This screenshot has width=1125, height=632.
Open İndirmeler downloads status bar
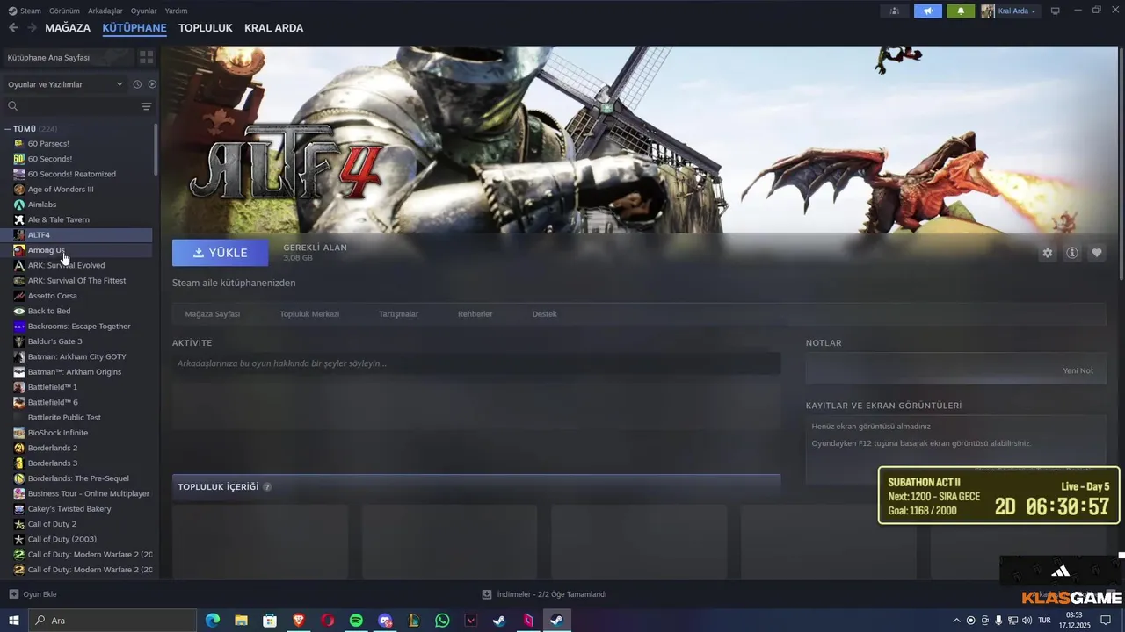click(545, 594)
